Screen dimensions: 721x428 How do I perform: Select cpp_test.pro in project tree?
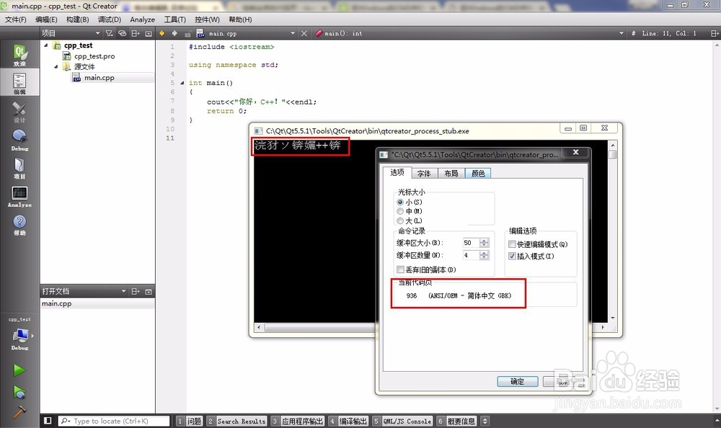pyautogui.click(x=94, y=56)
